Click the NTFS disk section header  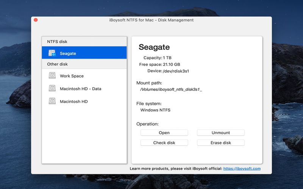click(x=84, y=42)
